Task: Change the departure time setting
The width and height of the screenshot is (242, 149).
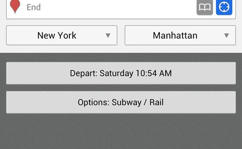Action: [121, 73]
